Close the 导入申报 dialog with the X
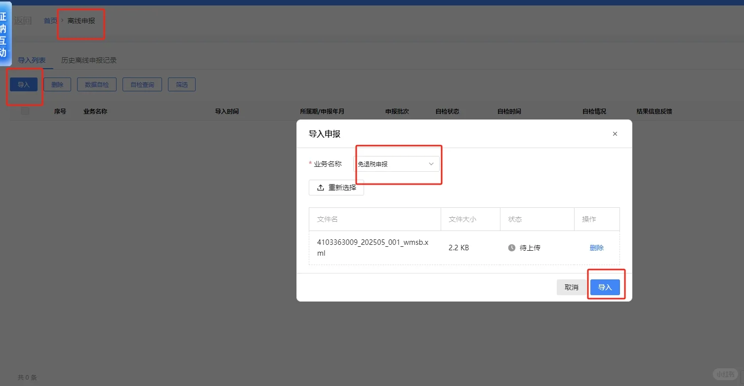Screen dimensions: 744x386 pos(615,134)
